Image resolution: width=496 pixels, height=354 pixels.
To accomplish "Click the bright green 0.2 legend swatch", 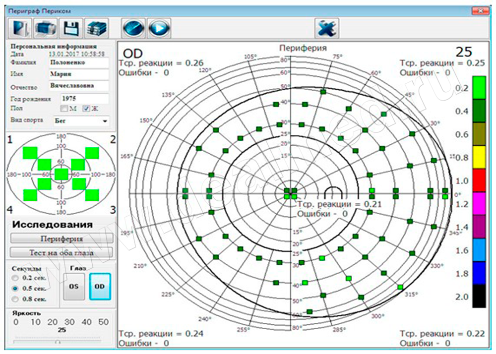I will pos(479,88).
